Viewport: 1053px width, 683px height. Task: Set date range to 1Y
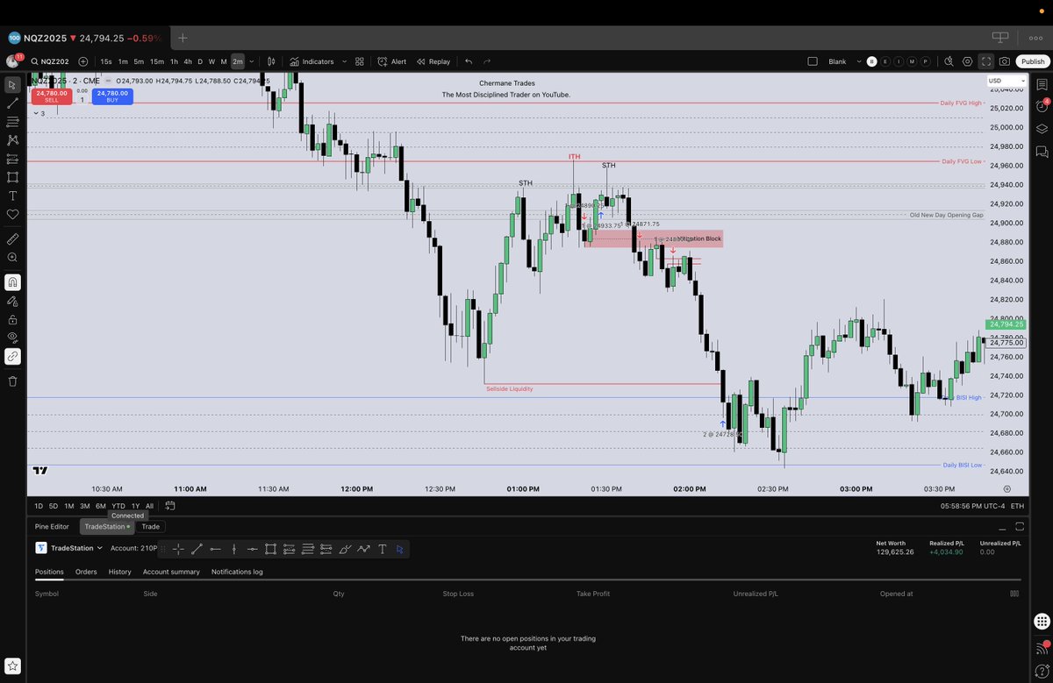pos(135,506)
